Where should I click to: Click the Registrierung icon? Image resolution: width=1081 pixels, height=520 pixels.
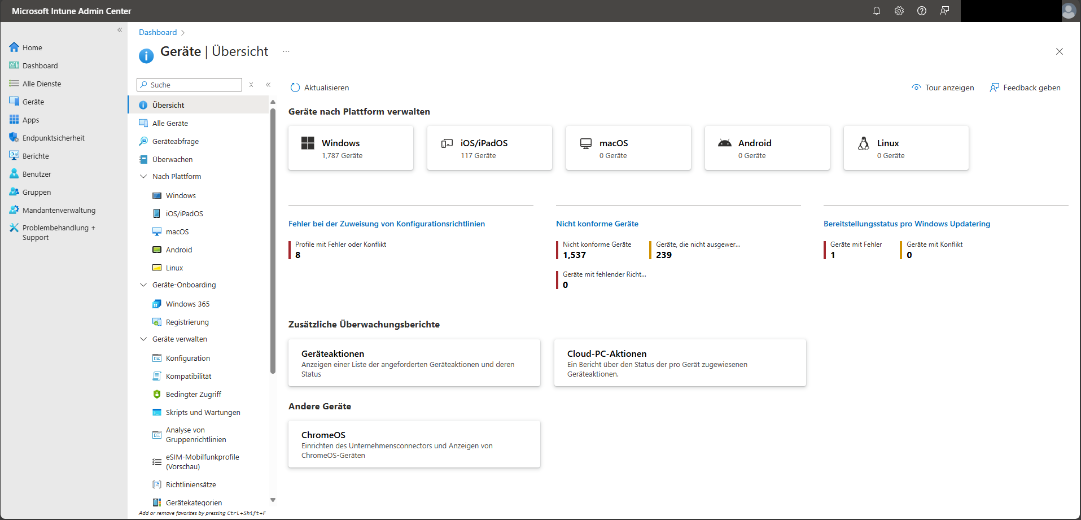point(157,322)
